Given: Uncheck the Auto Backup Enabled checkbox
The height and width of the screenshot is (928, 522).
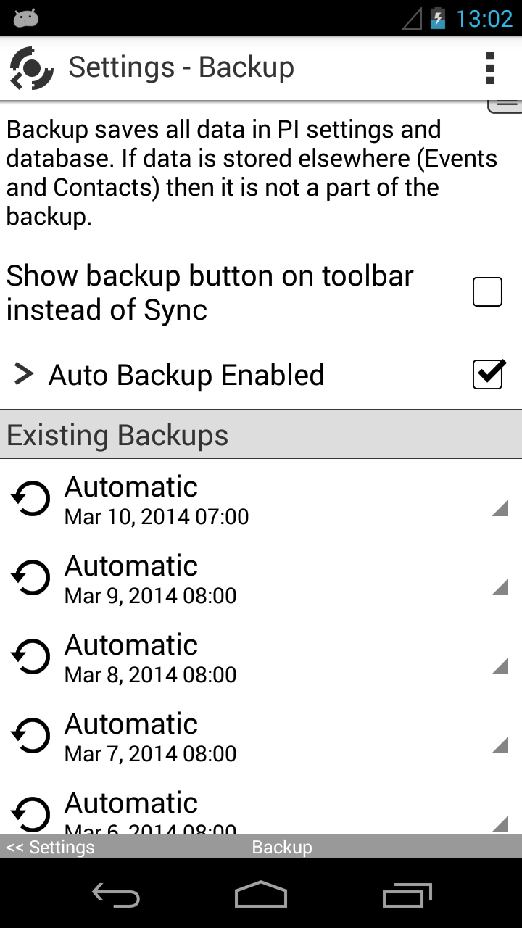Looking at the screenshot, I should (x=488, y=374).
